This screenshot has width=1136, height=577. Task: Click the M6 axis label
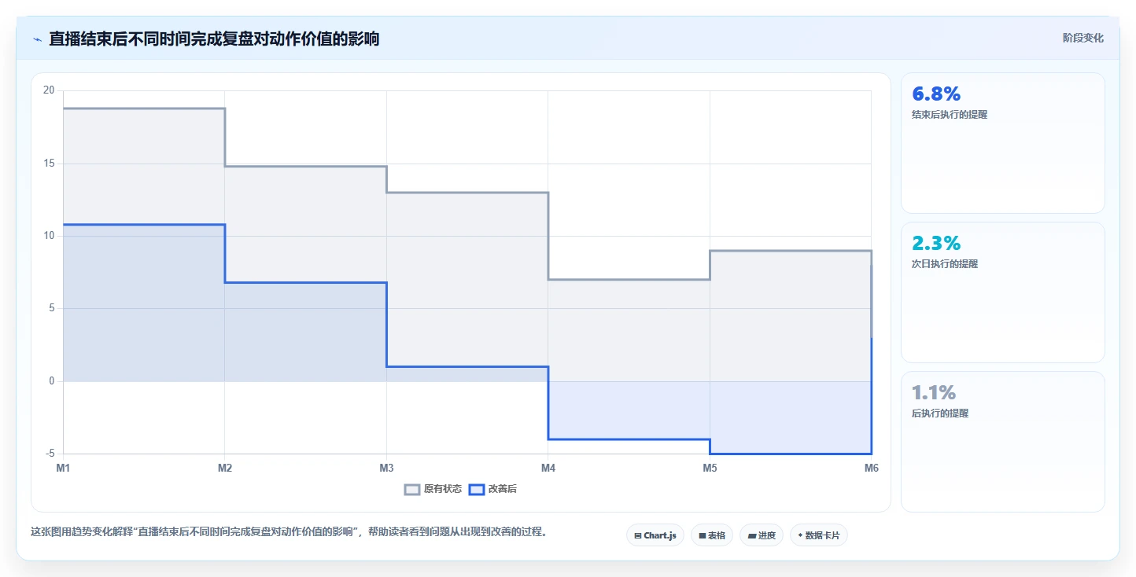pyautogui.click(x=871, y=469)
